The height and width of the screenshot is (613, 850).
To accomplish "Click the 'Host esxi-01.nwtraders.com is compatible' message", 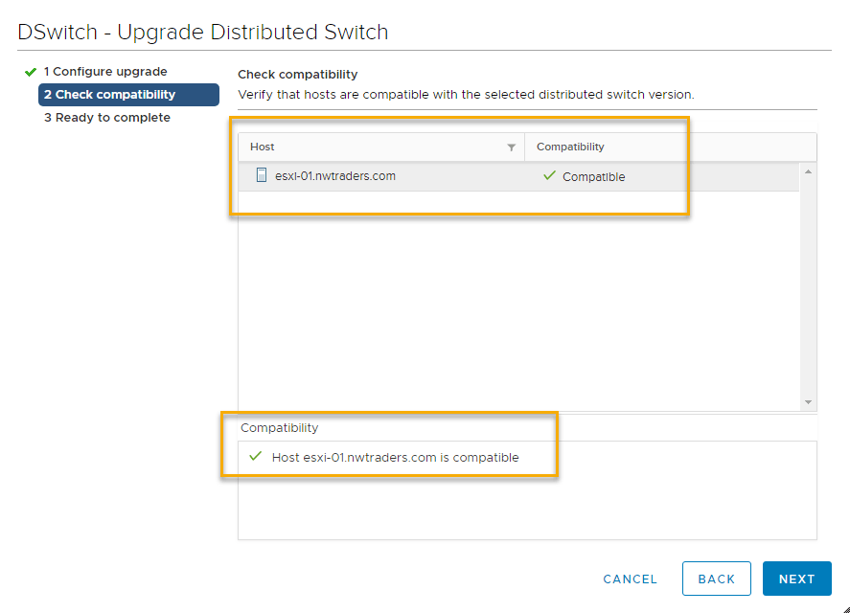I will click(395, 458).
